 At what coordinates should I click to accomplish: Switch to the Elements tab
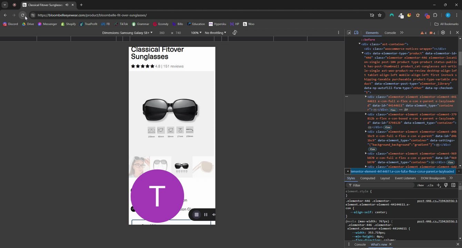(x=372, y=33)
